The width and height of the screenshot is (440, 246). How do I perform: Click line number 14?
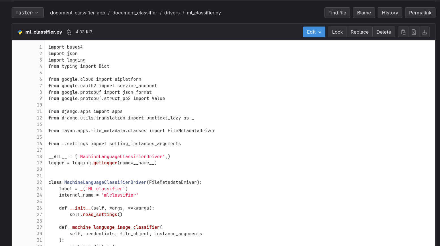pyautogui.click(x=39, y=131)
